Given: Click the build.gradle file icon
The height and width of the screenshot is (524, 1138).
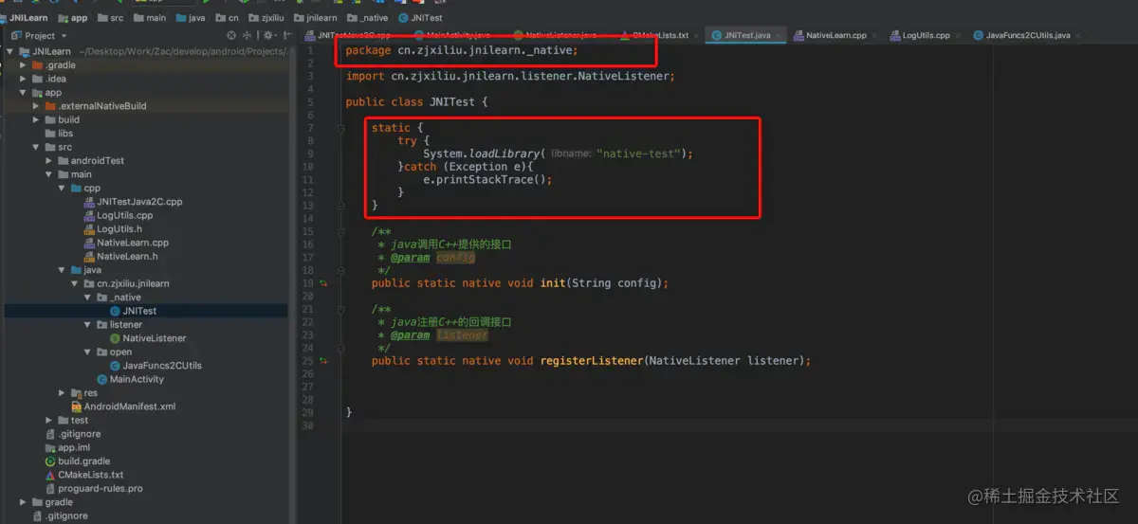Looking at the screenshot, I should 51,461.
